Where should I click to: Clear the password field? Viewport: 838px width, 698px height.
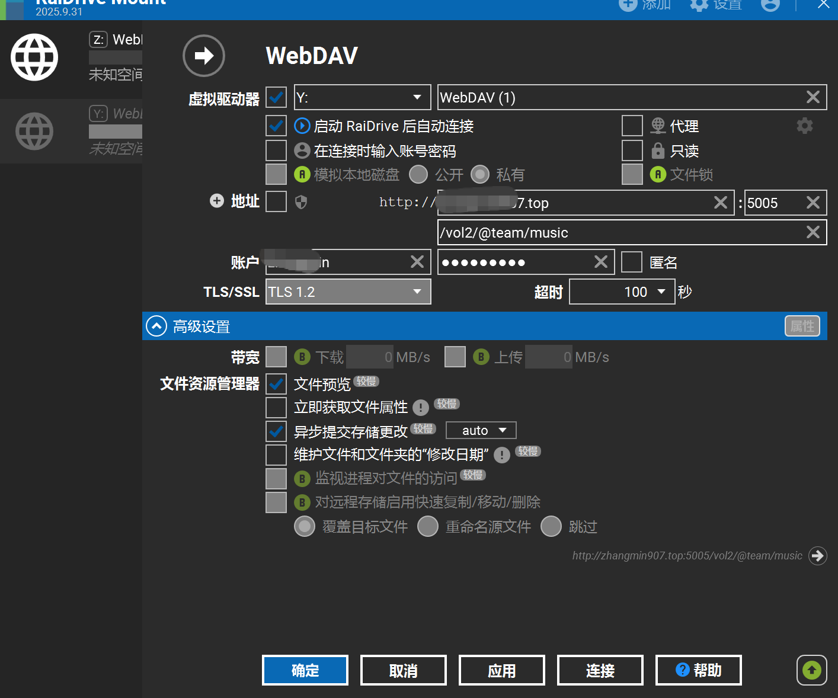(601, 262)
